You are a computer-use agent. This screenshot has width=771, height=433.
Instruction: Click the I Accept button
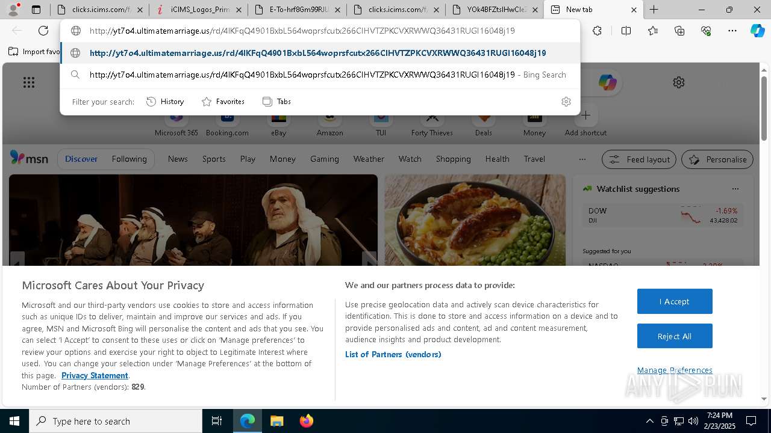tap(675, 301)
